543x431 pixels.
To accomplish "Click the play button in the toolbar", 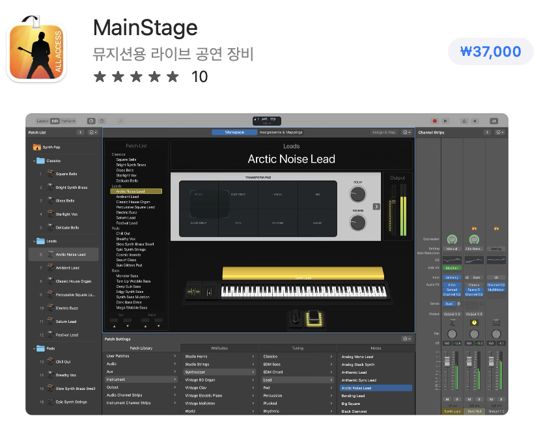I will [x=445, y=121].
